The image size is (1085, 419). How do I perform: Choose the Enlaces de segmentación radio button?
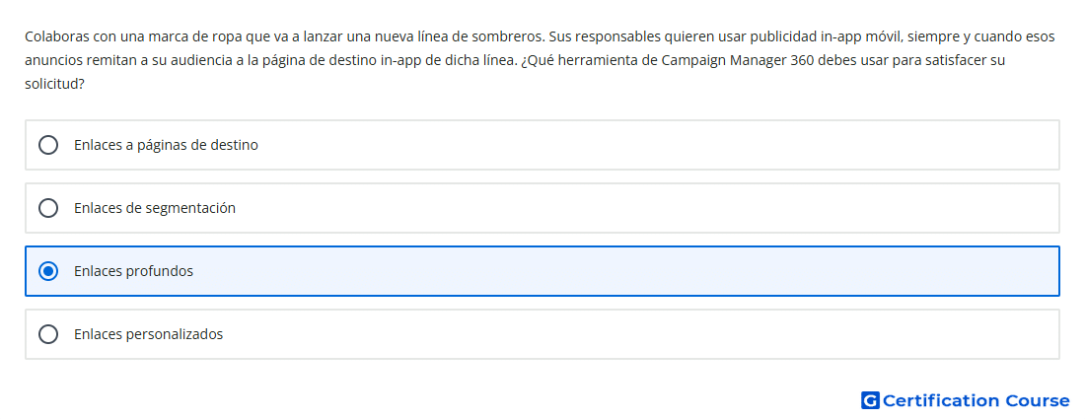(x=47, y=208)
